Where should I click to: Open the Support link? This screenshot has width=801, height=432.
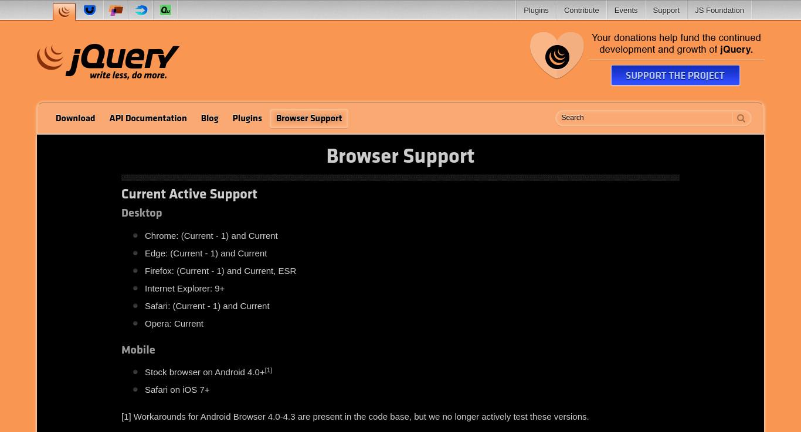(666, 10)
